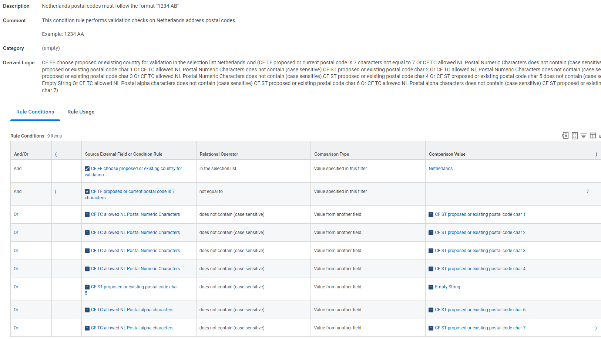Open CF EE choose proposed or existing country link
The height and width of the screenshot is (339, 601).
pyautogui.click(x=133, y=171)
